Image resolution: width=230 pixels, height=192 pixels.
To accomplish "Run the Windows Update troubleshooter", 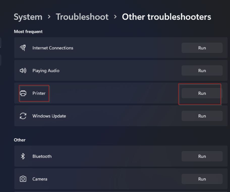I will click(202, 116).
